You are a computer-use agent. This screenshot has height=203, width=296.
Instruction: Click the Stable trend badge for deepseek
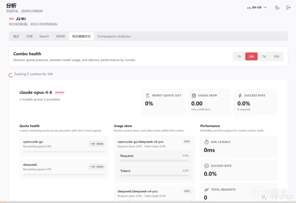click(97, 167)
